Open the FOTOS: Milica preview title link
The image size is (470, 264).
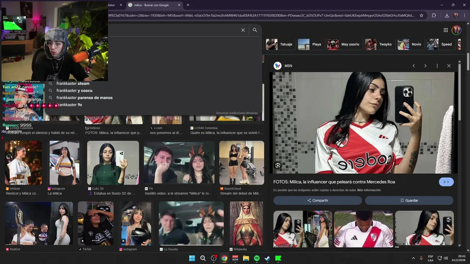334,182
